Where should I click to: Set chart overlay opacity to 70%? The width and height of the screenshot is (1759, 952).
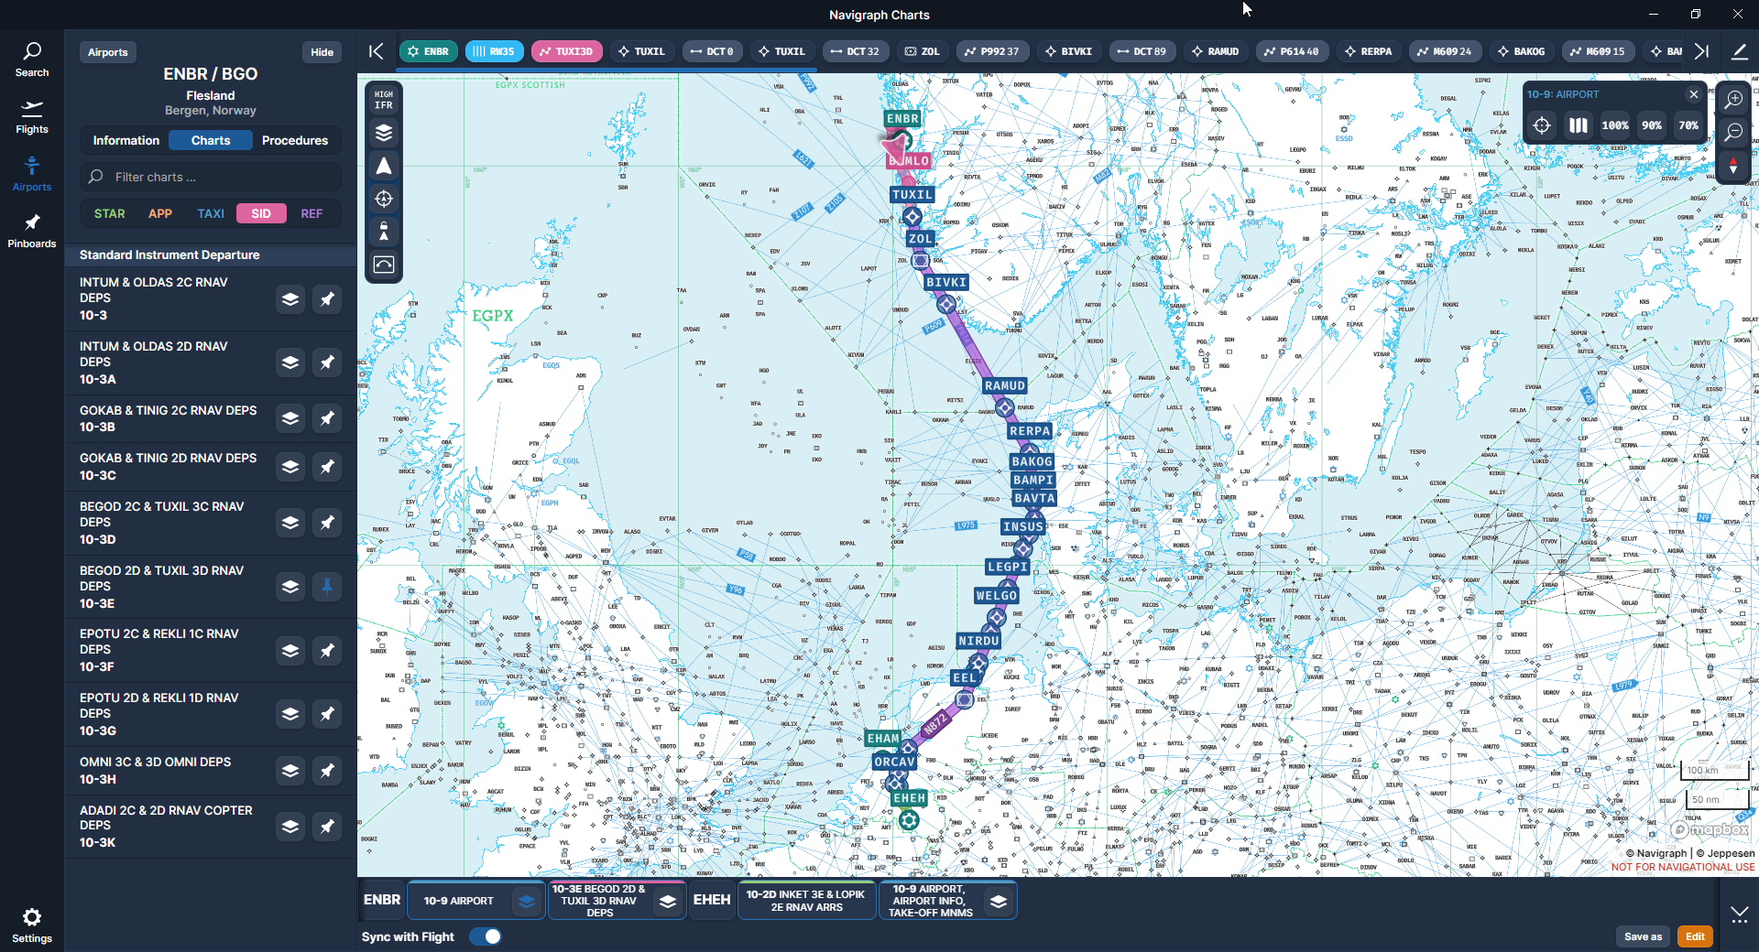[x=1688, y=125]
